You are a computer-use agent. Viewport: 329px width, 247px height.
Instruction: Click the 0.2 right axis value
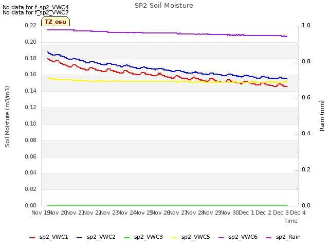coord(306,169)
